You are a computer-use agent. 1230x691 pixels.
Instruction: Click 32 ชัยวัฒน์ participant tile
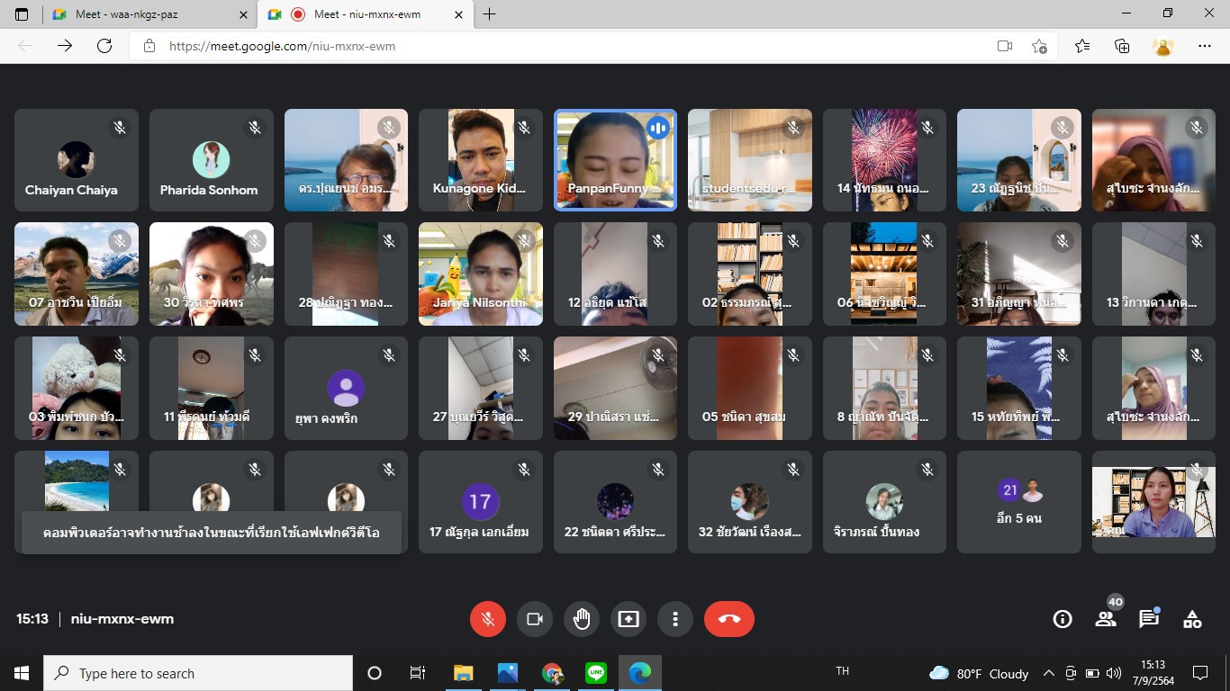click(x=750, y=502)
